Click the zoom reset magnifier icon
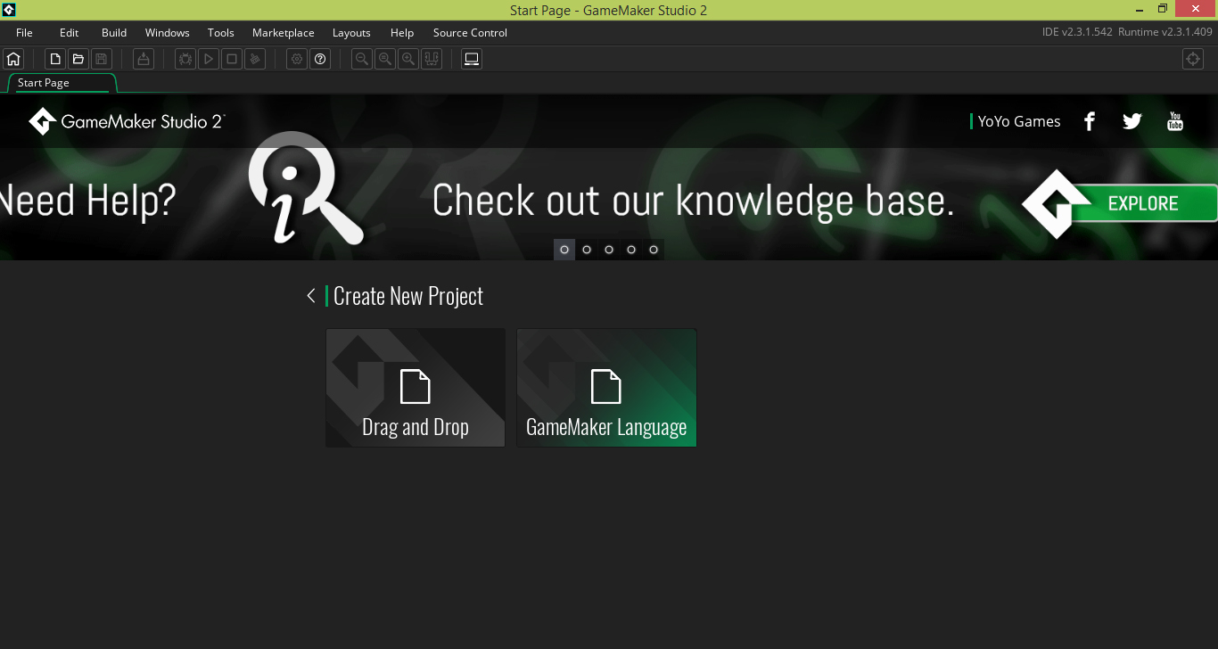 point(385,60)
